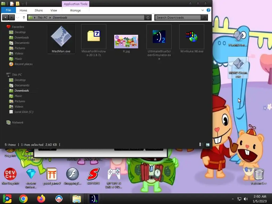Select MEMZ-Clean.exe desktop icon
This screenshot has width=272, height=204.
coord(238,68)
